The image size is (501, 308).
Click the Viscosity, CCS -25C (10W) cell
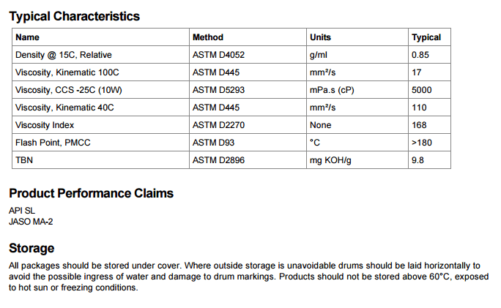click(x=69, y=90)
